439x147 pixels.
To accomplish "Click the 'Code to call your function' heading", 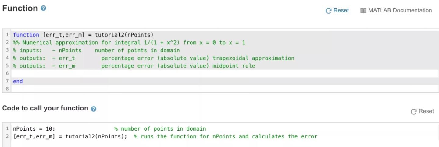I will pyautogui.click(x=45, y=108).
